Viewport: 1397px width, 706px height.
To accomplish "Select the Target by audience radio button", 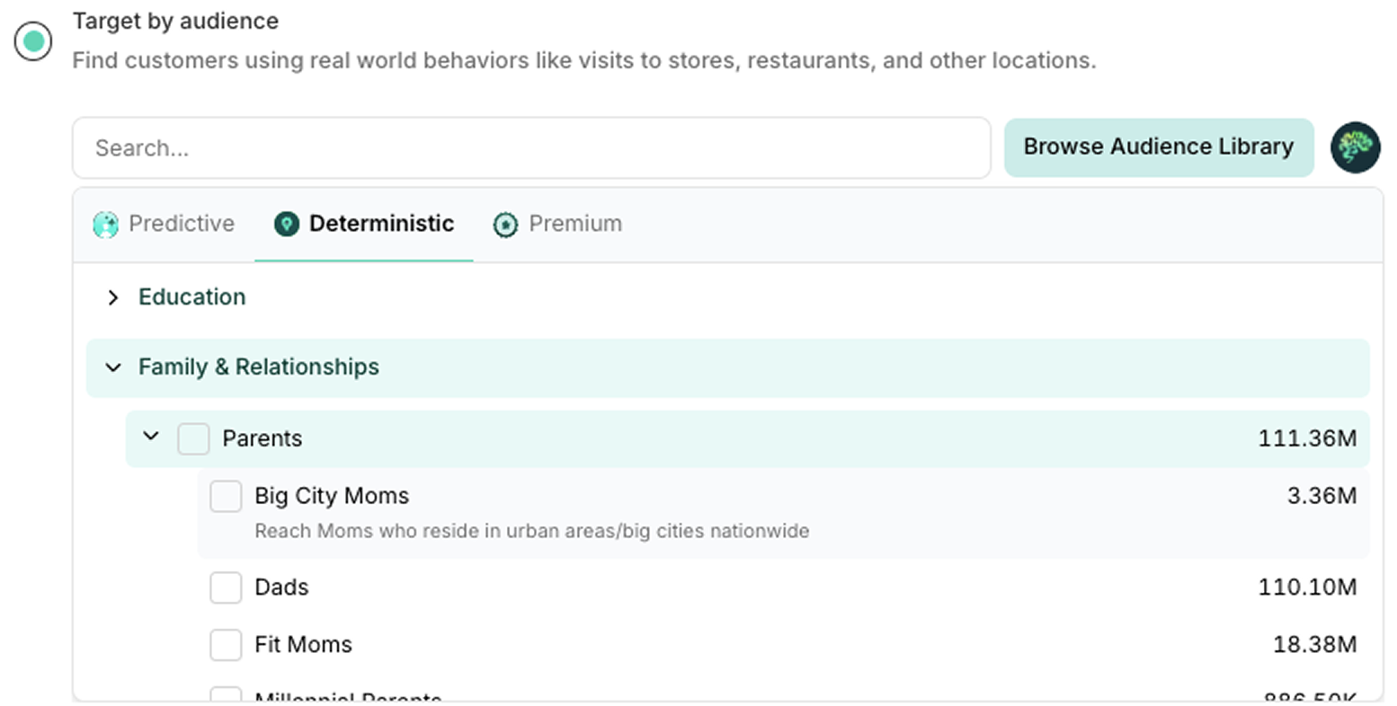I will (x=33, y=40).
